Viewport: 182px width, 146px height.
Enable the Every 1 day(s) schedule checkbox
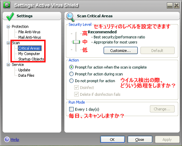coord(71,109)
